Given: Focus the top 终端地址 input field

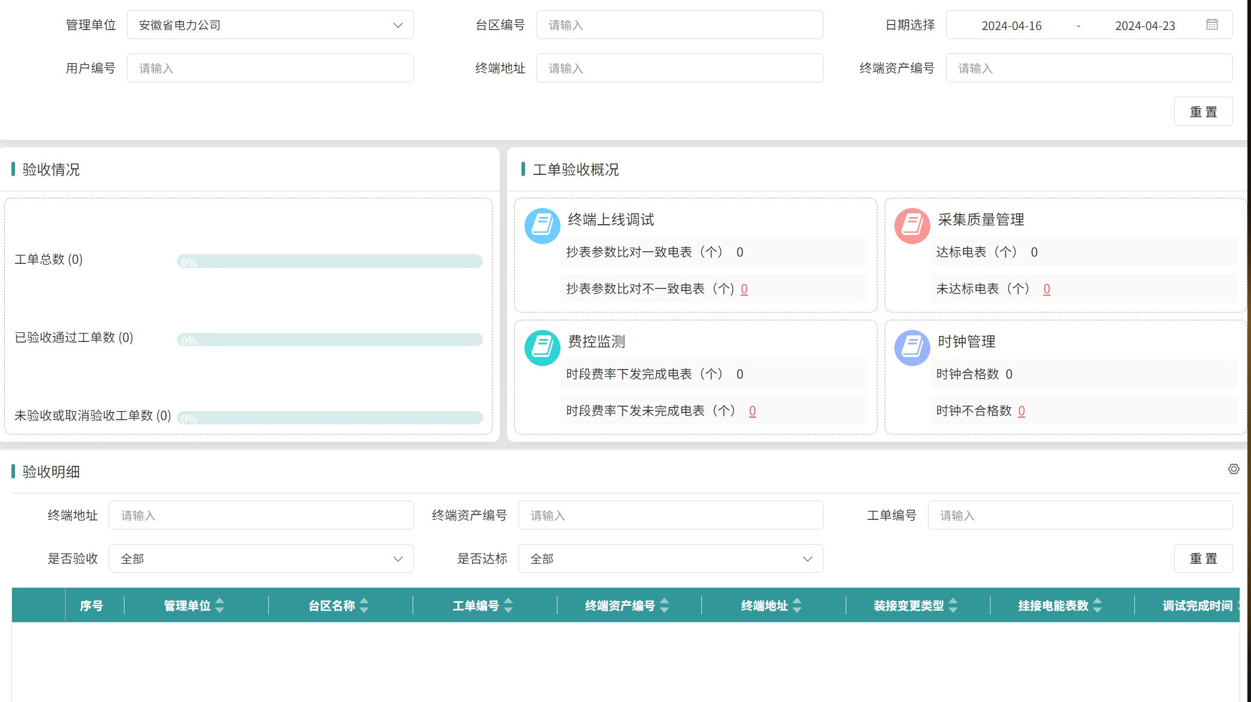Looking at the screenshot, I should tap(680, 68).
